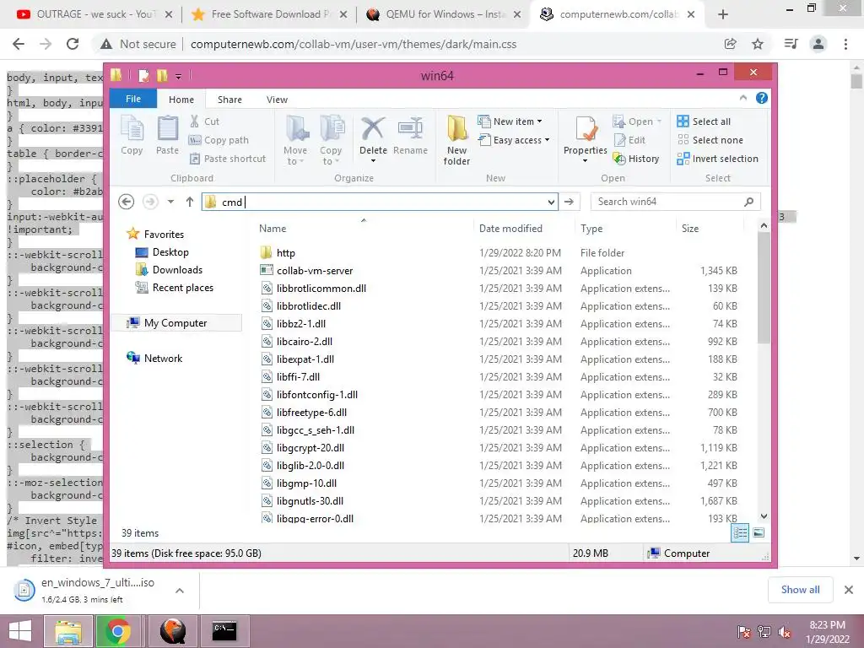Click the Delete X icon
The image size is (864, 648).
[373, 128]
